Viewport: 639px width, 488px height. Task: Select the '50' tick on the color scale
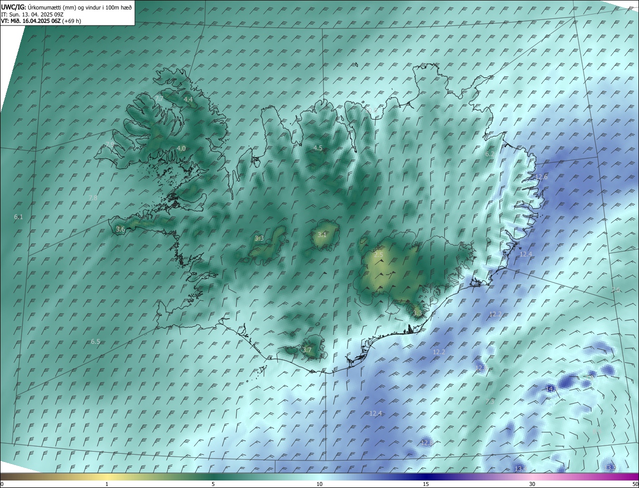[635, 484]
